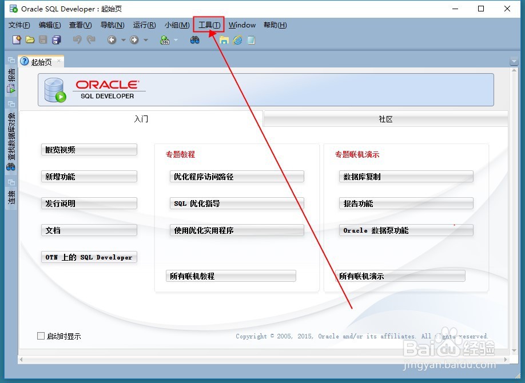Screen dimensions: 525x383
Task: Click the Save disk icon
Action: click(x=43, y=40)
